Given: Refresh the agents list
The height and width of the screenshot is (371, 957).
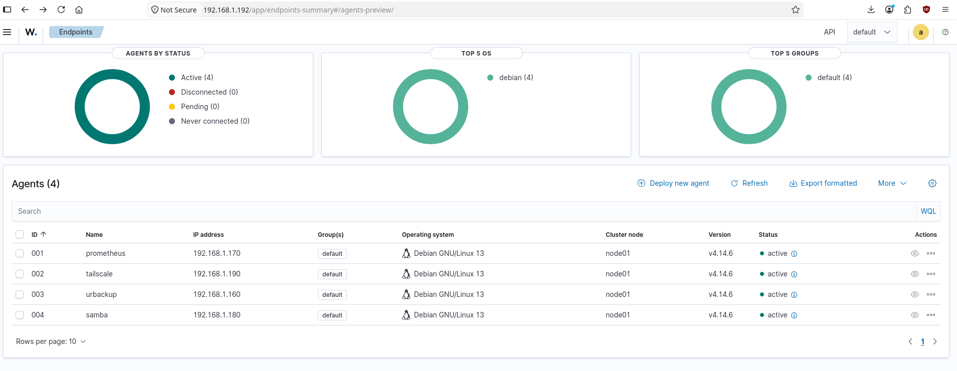Looking at the screenshot, I should click(749, 183).
